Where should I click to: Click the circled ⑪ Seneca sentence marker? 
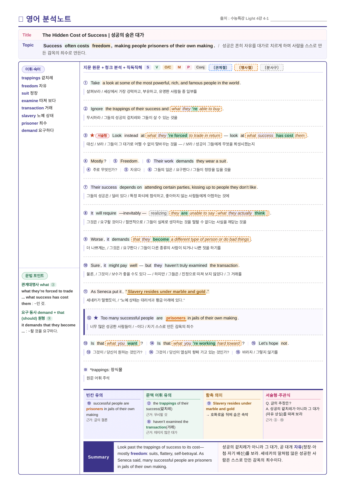pyautogui.click(x=86, y=291)
